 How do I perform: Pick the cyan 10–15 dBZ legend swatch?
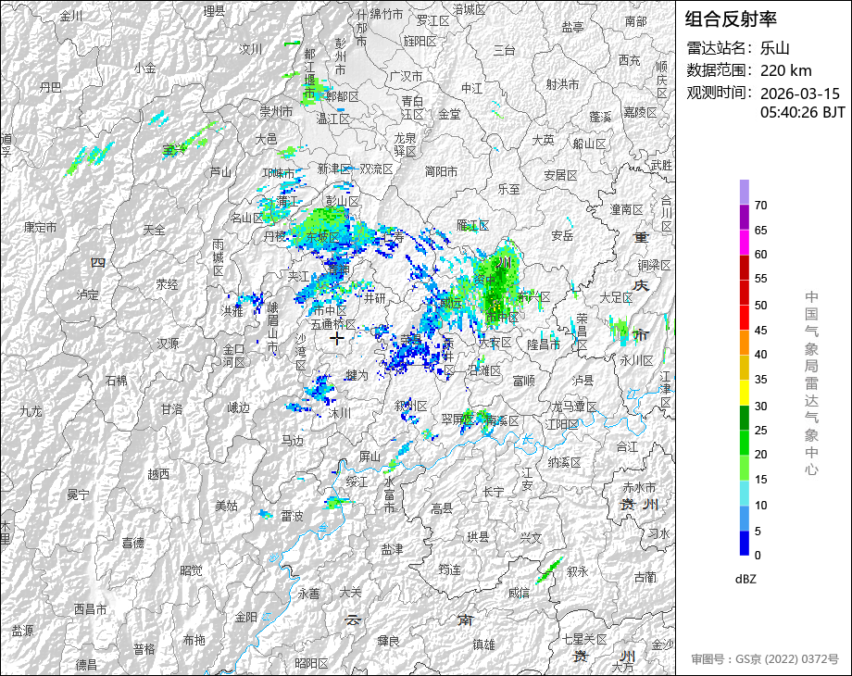coord(744,493)
